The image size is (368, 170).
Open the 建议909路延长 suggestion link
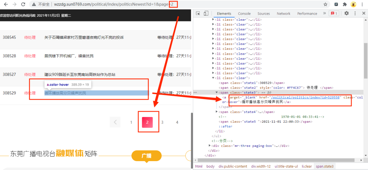click(x=80, y=74)
